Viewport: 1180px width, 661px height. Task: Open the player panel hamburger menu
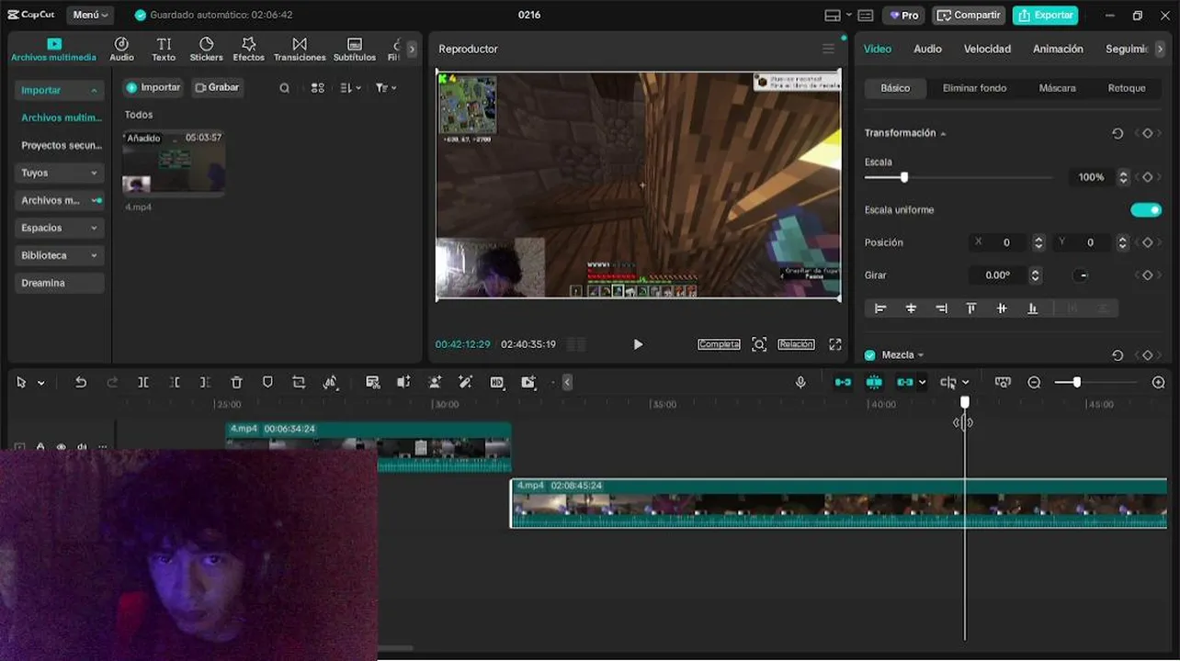[828, 49]
